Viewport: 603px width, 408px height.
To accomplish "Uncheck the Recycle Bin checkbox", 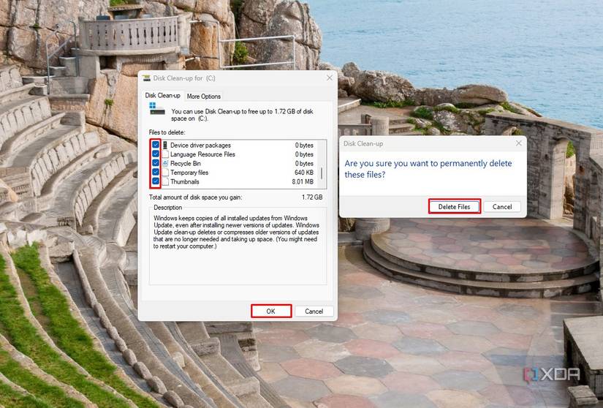I will 156,163.
